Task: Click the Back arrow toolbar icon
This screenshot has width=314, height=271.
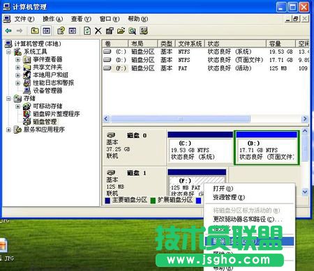Action: [8, 31]
